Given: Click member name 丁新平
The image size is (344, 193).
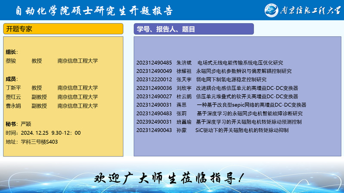Looking at the screenshot, I should click(x=13, y=88).
